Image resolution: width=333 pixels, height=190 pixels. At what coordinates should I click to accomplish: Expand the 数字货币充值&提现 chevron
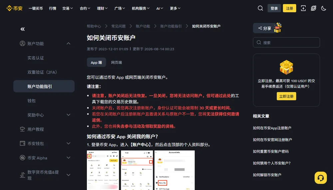(x=68, y=175)
